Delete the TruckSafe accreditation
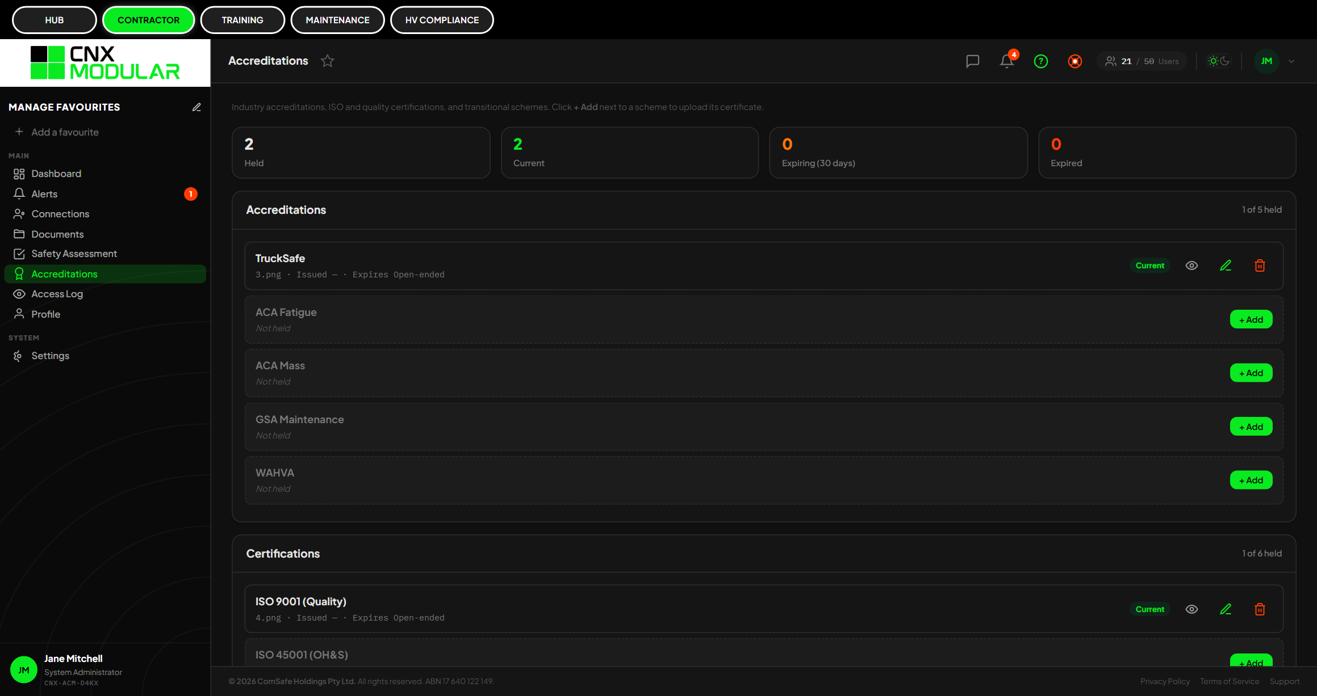This screenshot has width=1317, height=696. [x=1260, y=265]
